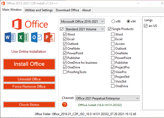This screenshot has height=118, width=164.
Task: Click the Channel: label
Action: pos(68,98)
